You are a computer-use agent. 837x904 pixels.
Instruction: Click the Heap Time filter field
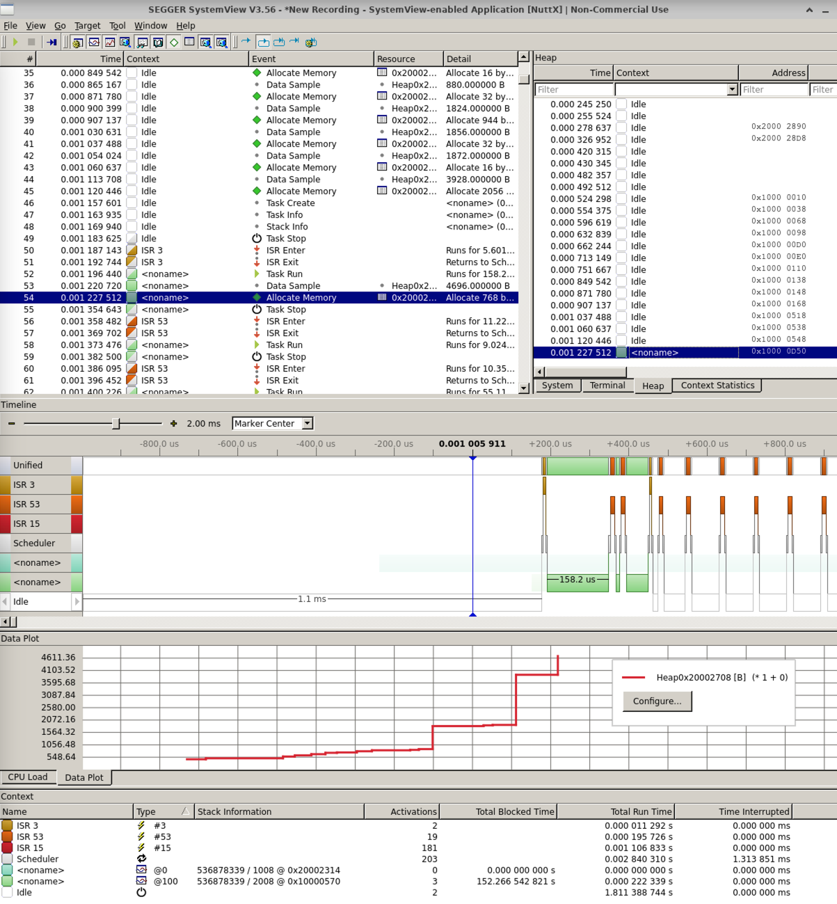coord(574,90)
